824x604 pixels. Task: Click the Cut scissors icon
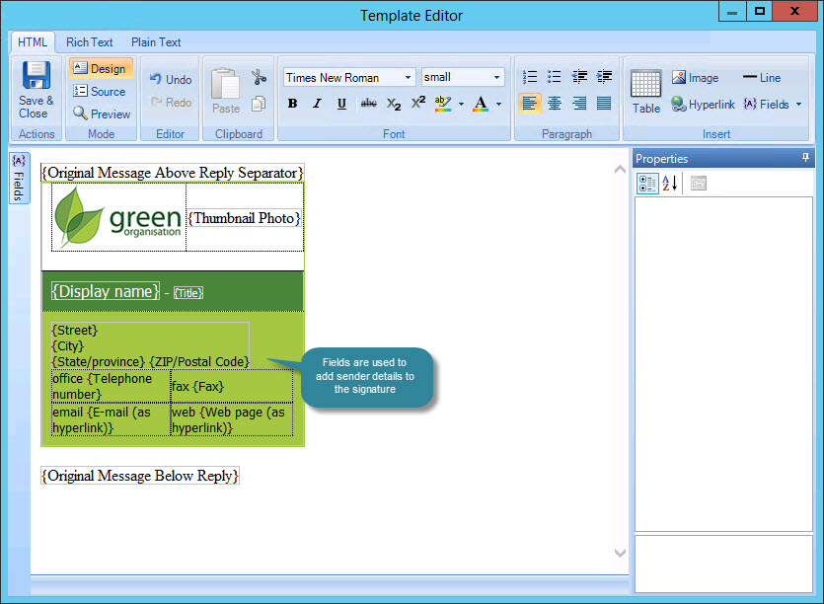[x=259, y=78]
